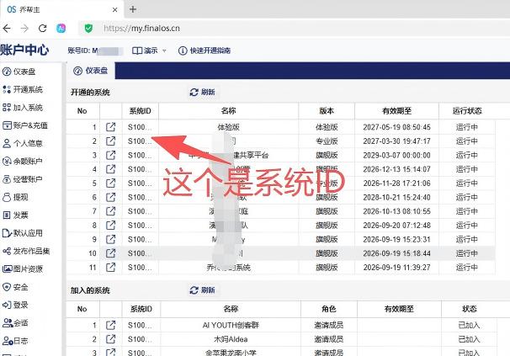Click 系统ID column header in 开通的系统 table
The width and height of the screenshot is (510, 356).
tap(141, 111)
